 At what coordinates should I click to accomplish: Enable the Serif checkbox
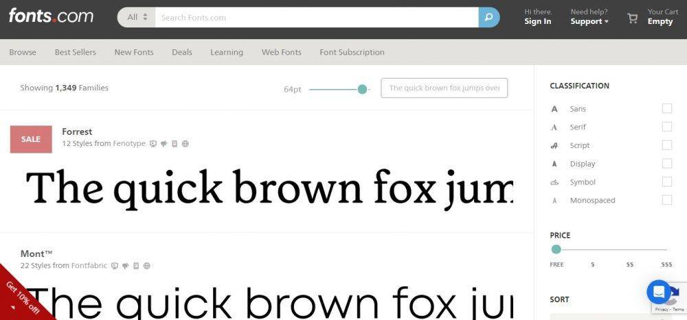tap(667, 127)
